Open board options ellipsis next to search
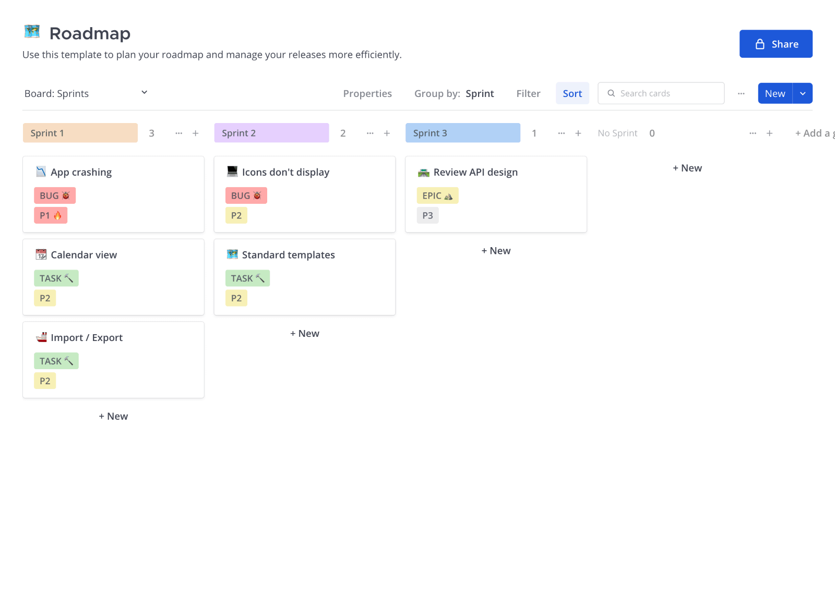The width and height of the screenshot is (835, 598). [741, 94]
